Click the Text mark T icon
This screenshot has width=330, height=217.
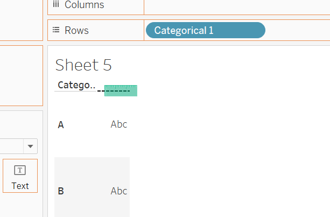coord(20,170)
